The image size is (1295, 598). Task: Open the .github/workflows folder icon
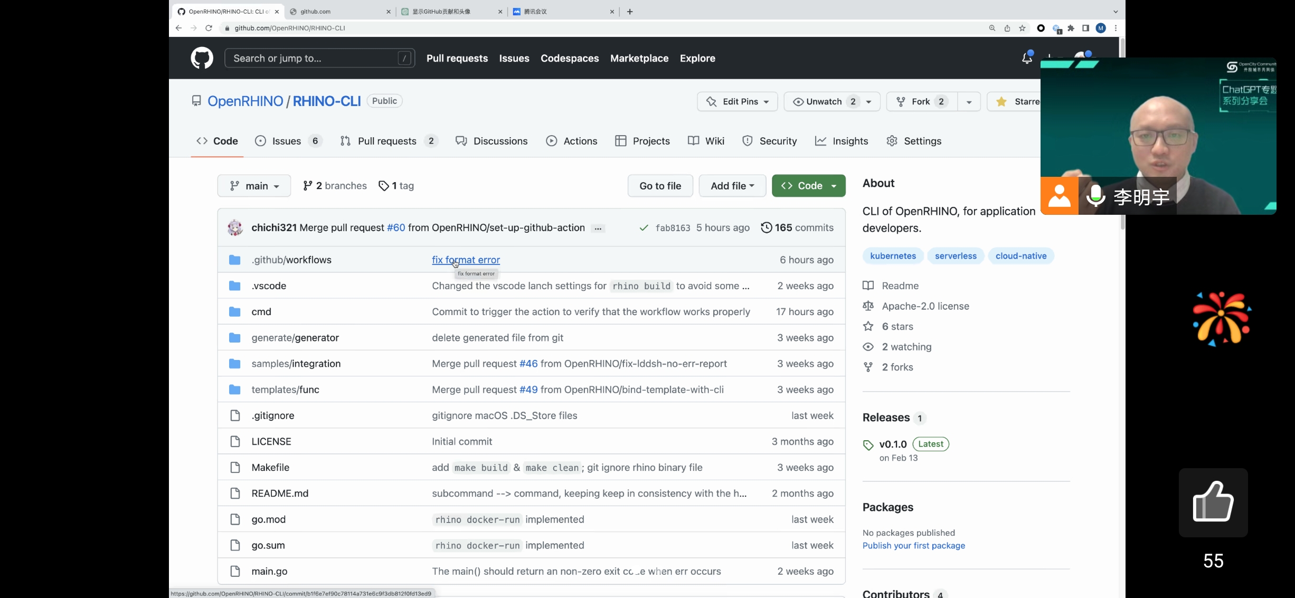tap(235, 260)
